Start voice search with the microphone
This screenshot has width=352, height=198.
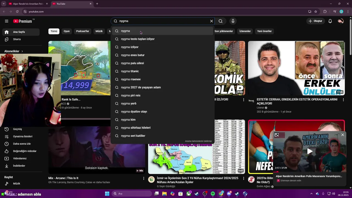[x=233, y=21]
